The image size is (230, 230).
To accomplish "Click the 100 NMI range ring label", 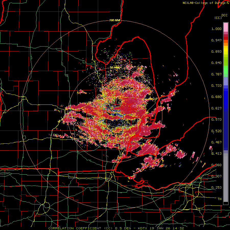I will coord(115,20).
